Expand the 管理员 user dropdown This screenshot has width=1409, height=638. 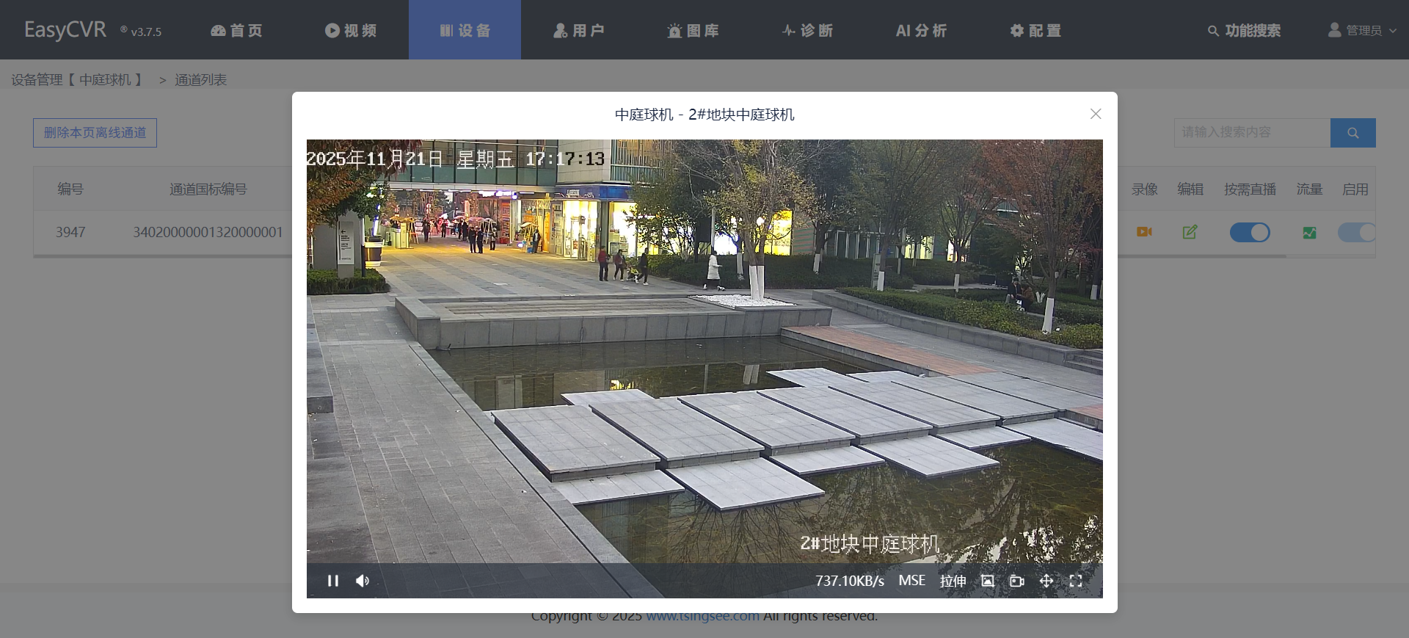point(1363,30)
